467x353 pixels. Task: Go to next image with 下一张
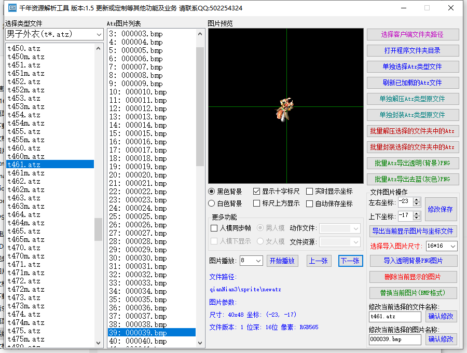350,261
